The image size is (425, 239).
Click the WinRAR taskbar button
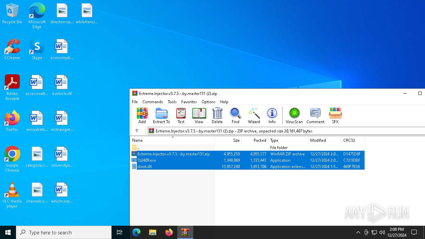185,232
